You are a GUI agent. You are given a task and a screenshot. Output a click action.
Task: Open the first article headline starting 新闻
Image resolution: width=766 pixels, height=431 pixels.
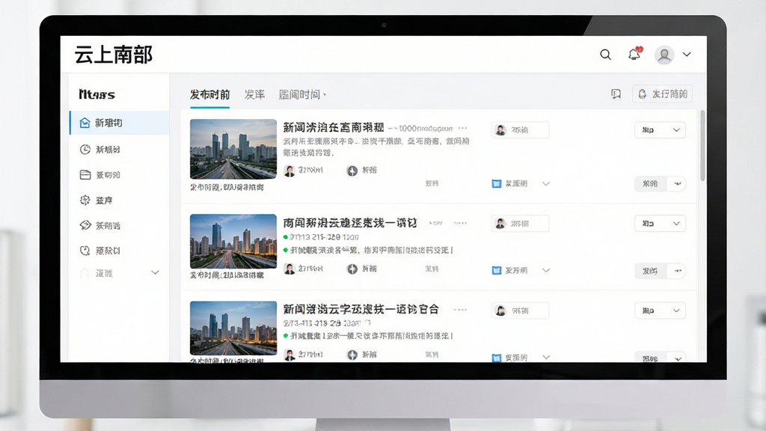[x=334, y=127]
